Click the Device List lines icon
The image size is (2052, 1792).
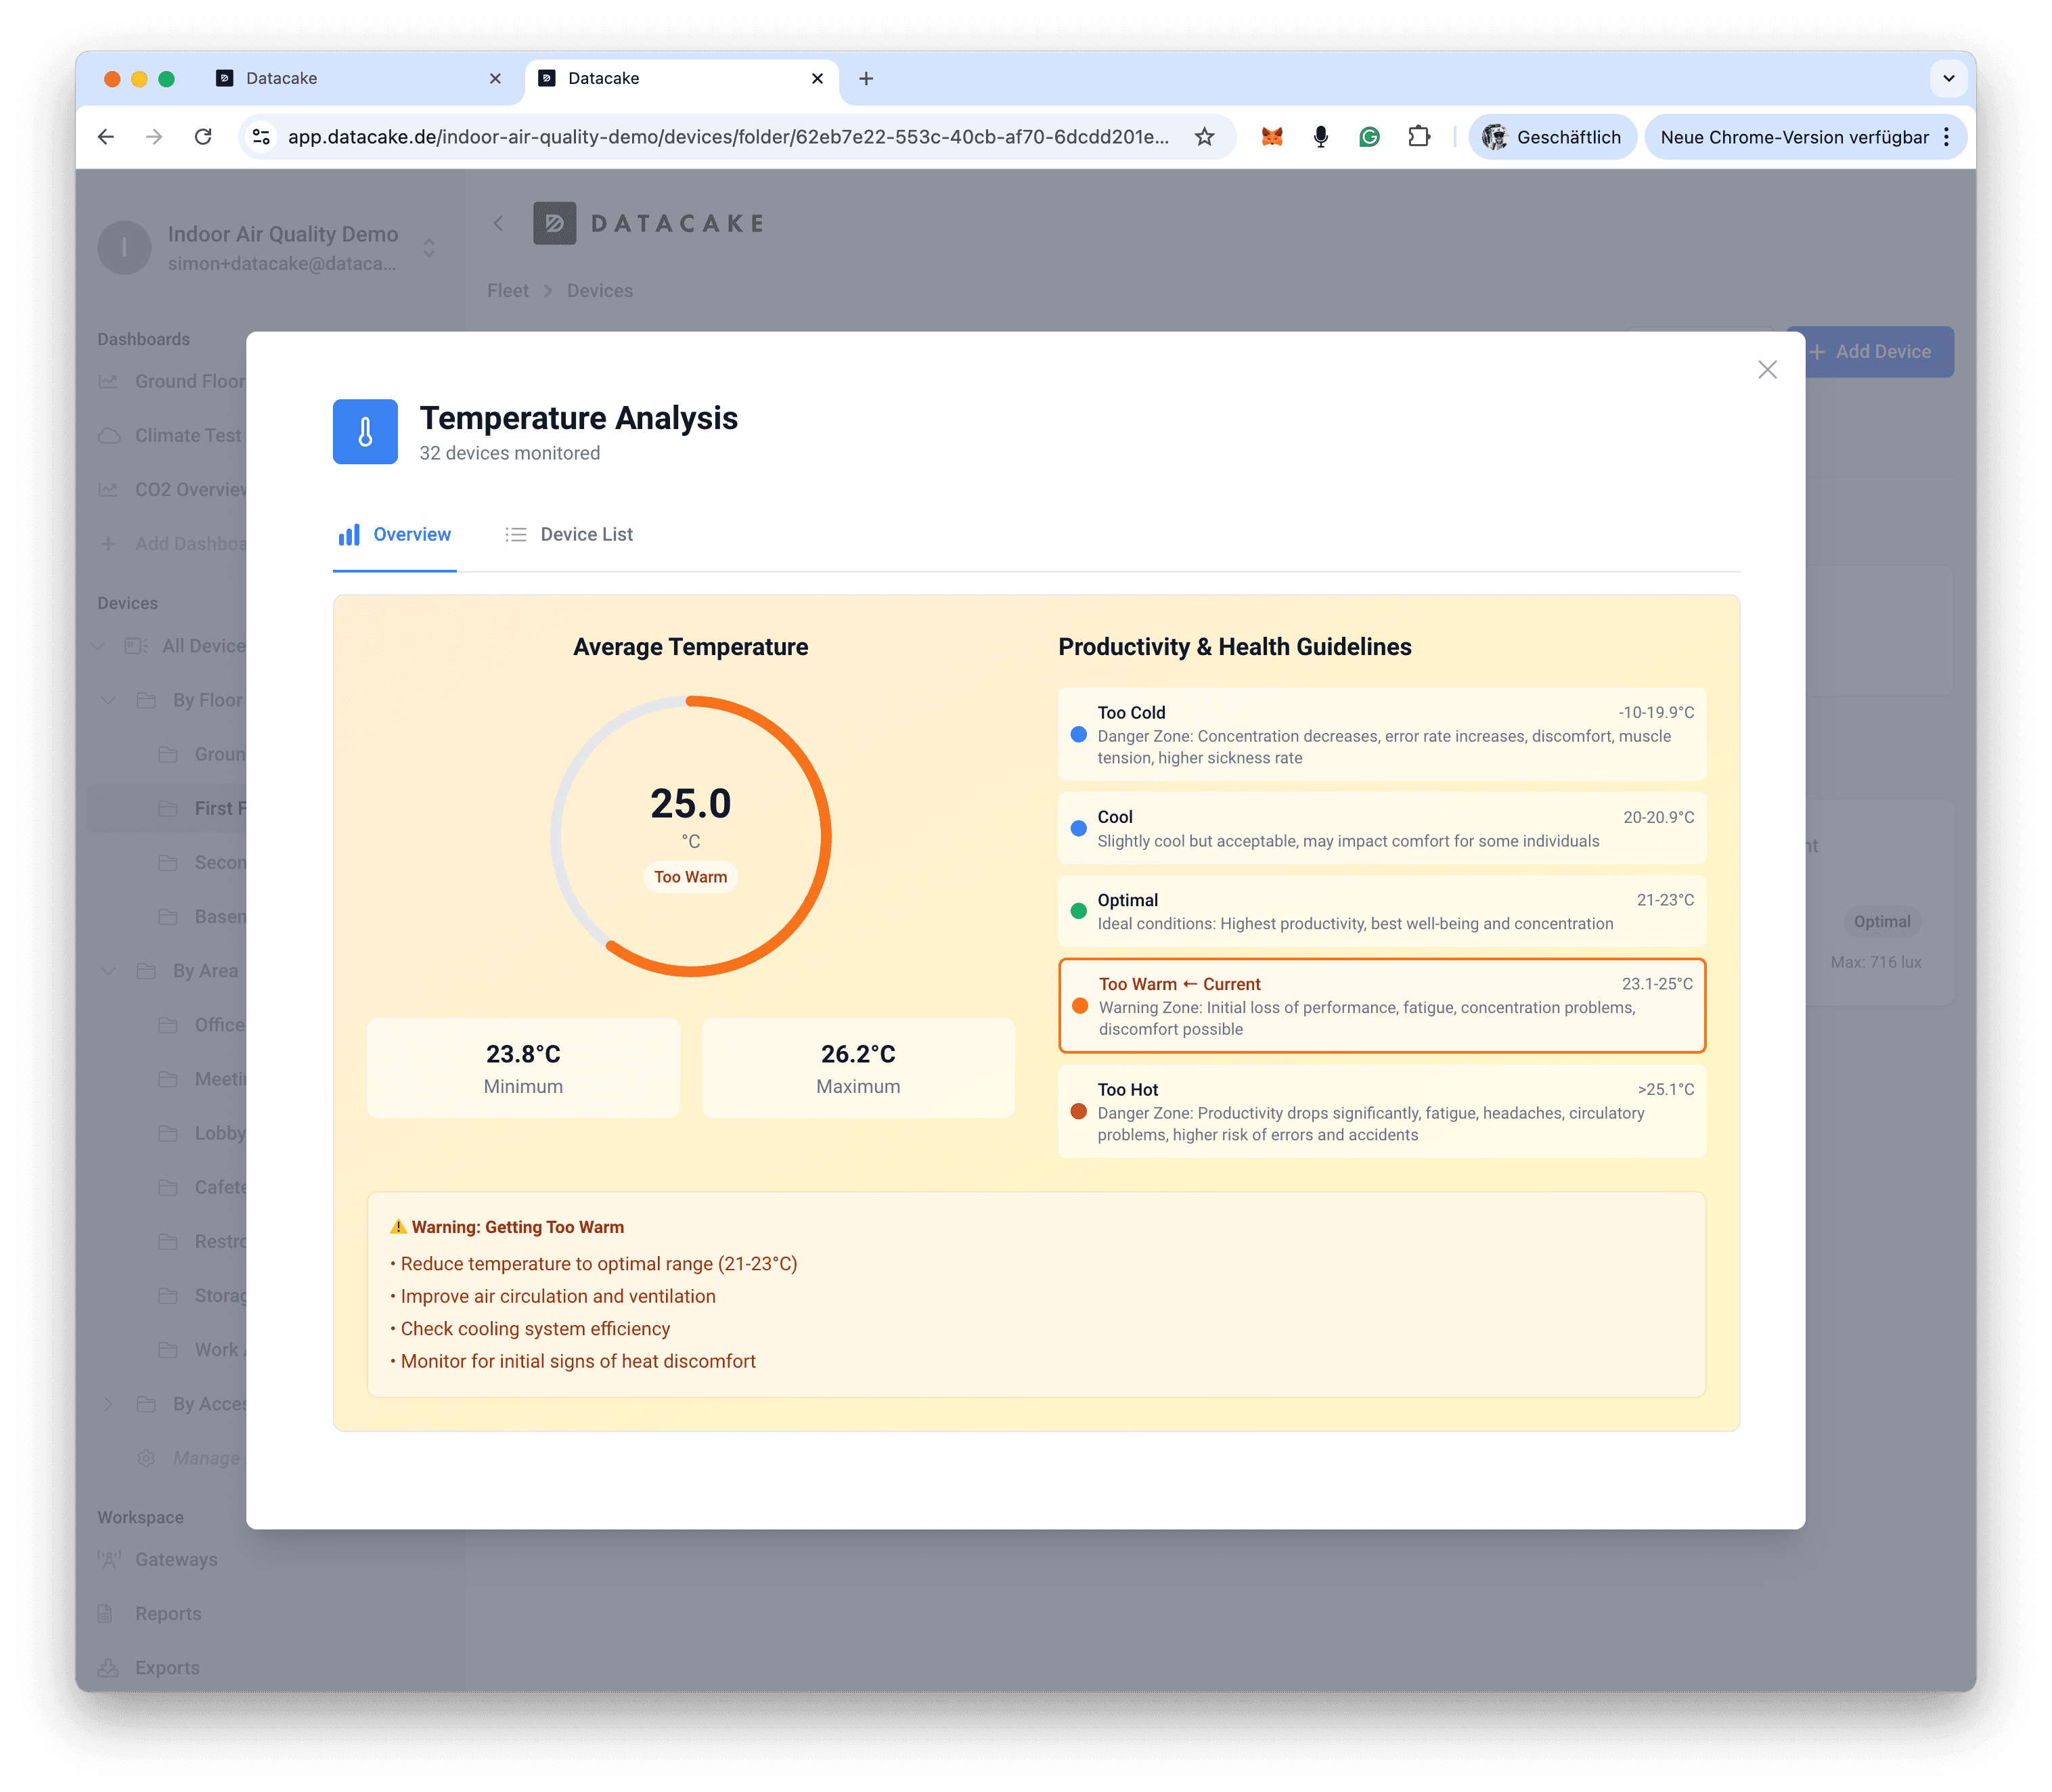(516, 535)
